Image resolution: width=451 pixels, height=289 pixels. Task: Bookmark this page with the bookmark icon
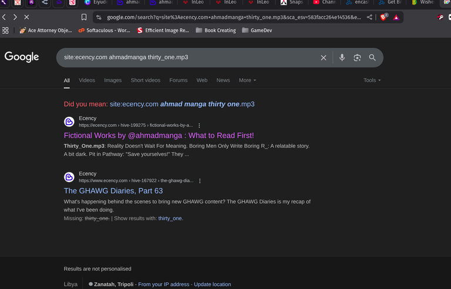pos(84,17)
